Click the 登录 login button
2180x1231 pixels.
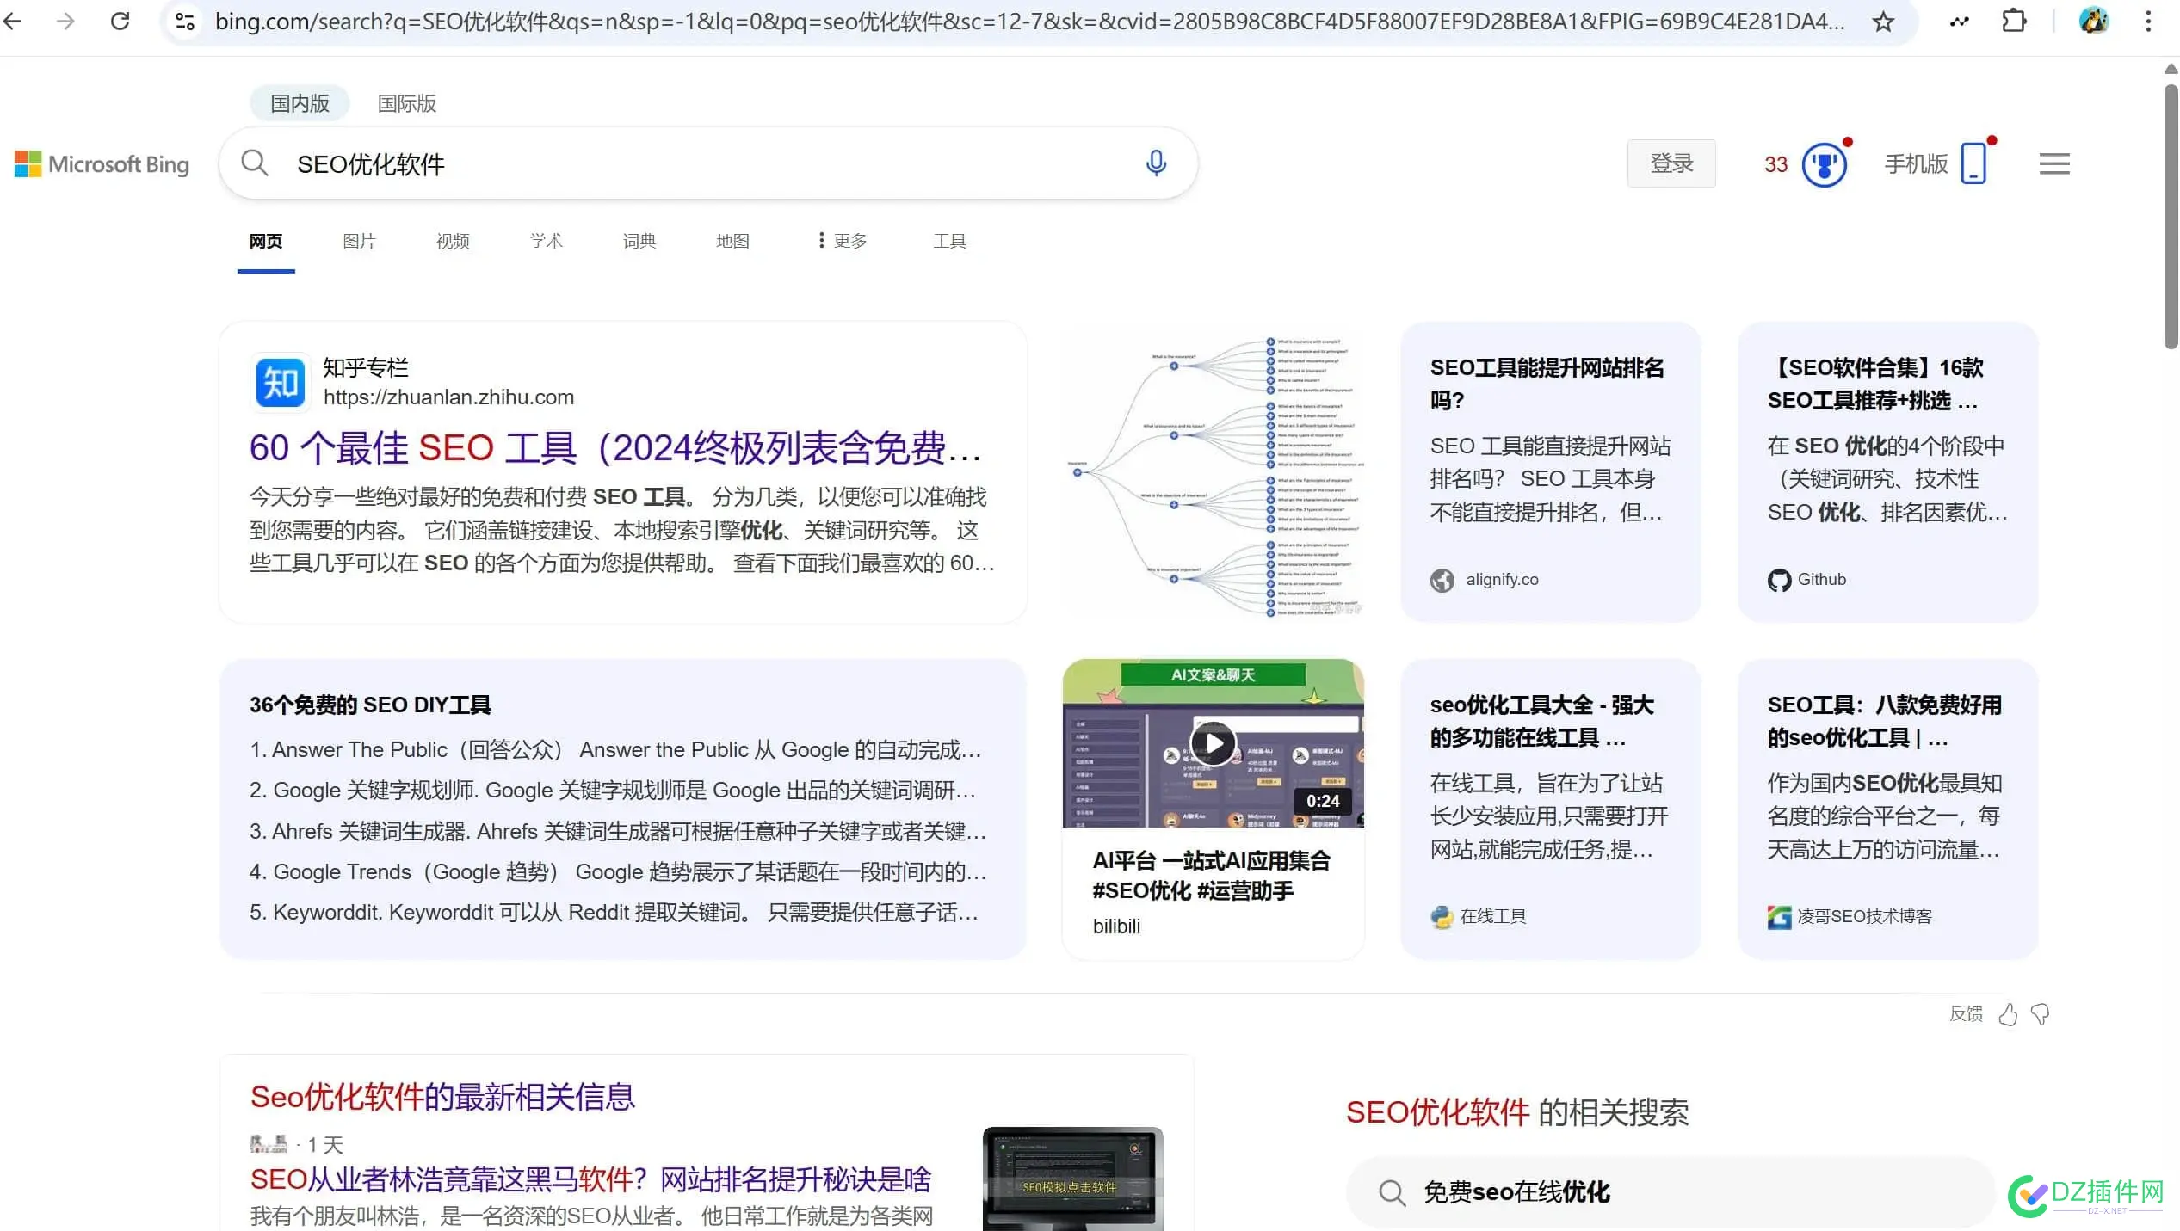point(1671,163)
